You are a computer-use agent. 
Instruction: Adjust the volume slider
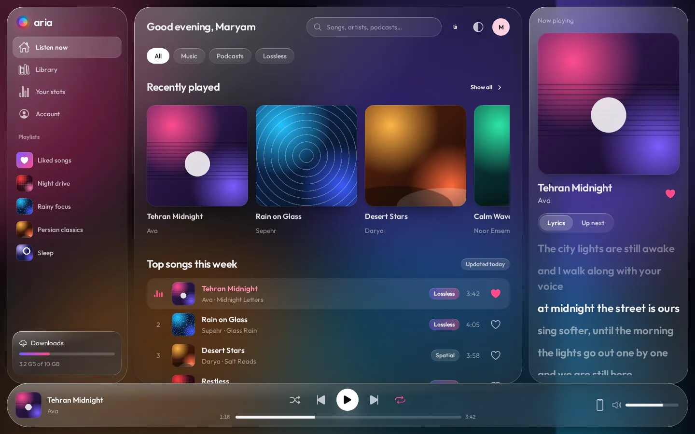(x=652, y=405)
